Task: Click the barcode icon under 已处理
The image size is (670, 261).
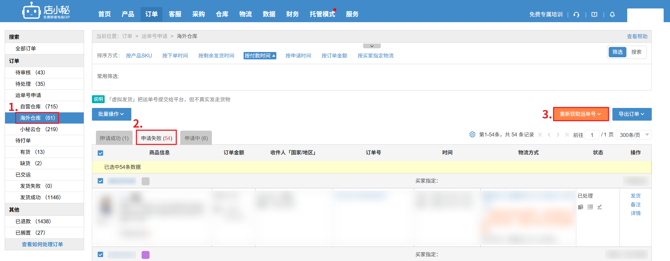Action: pos(590,207)
